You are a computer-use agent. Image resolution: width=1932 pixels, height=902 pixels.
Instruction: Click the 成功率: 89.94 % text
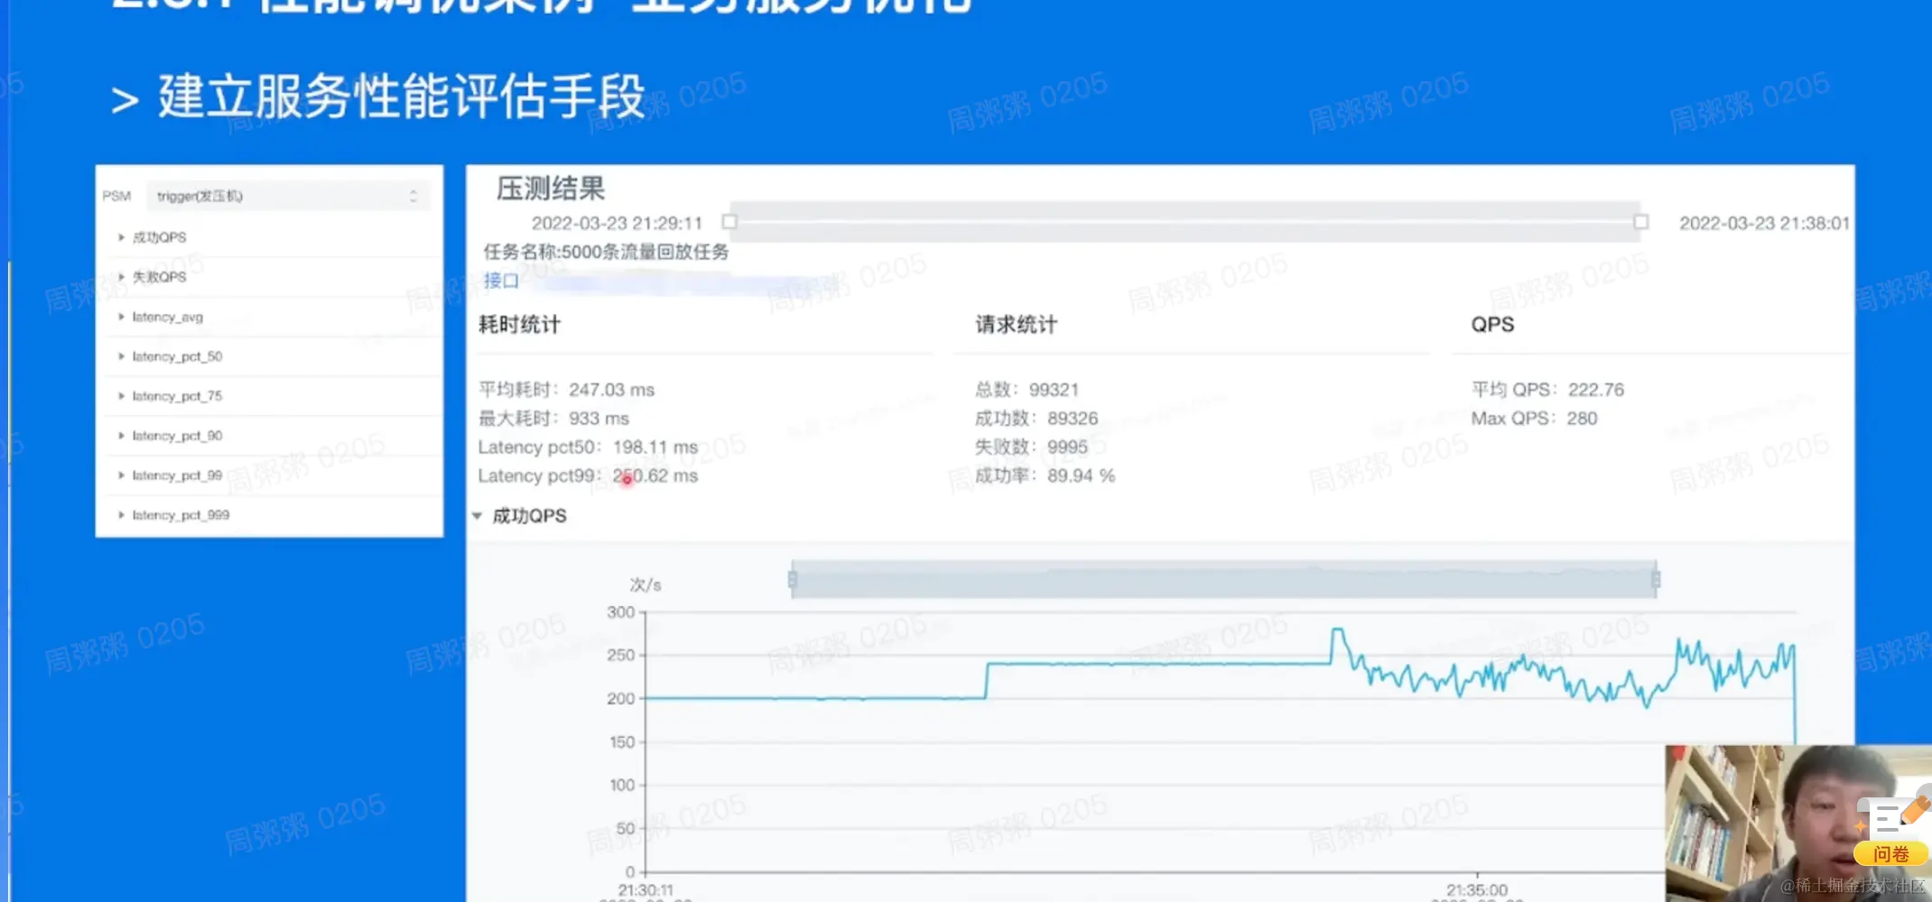coord(1045,475)
